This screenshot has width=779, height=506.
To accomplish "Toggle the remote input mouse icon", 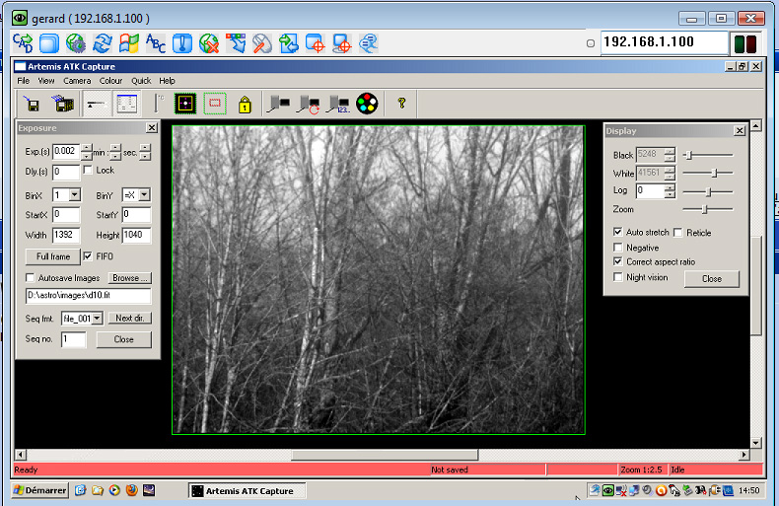I will (x=262, y=43).
